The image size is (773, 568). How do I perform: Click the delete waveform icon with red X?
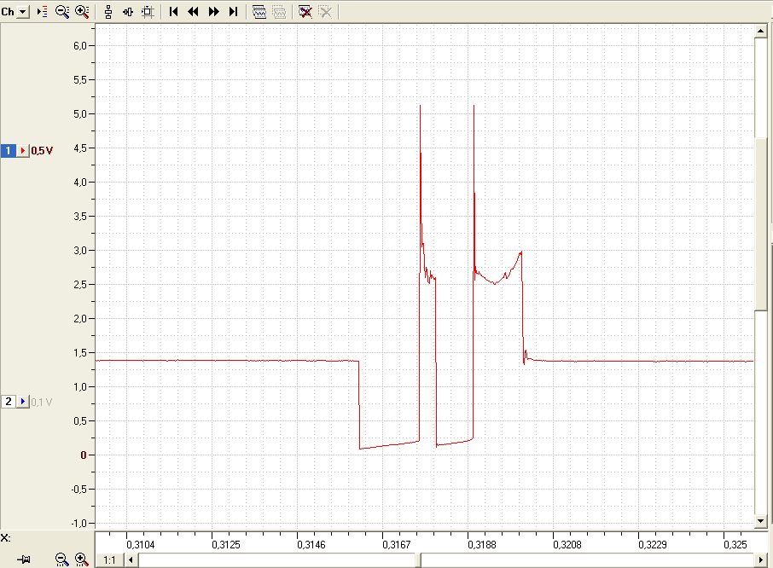tap(305, 12)
